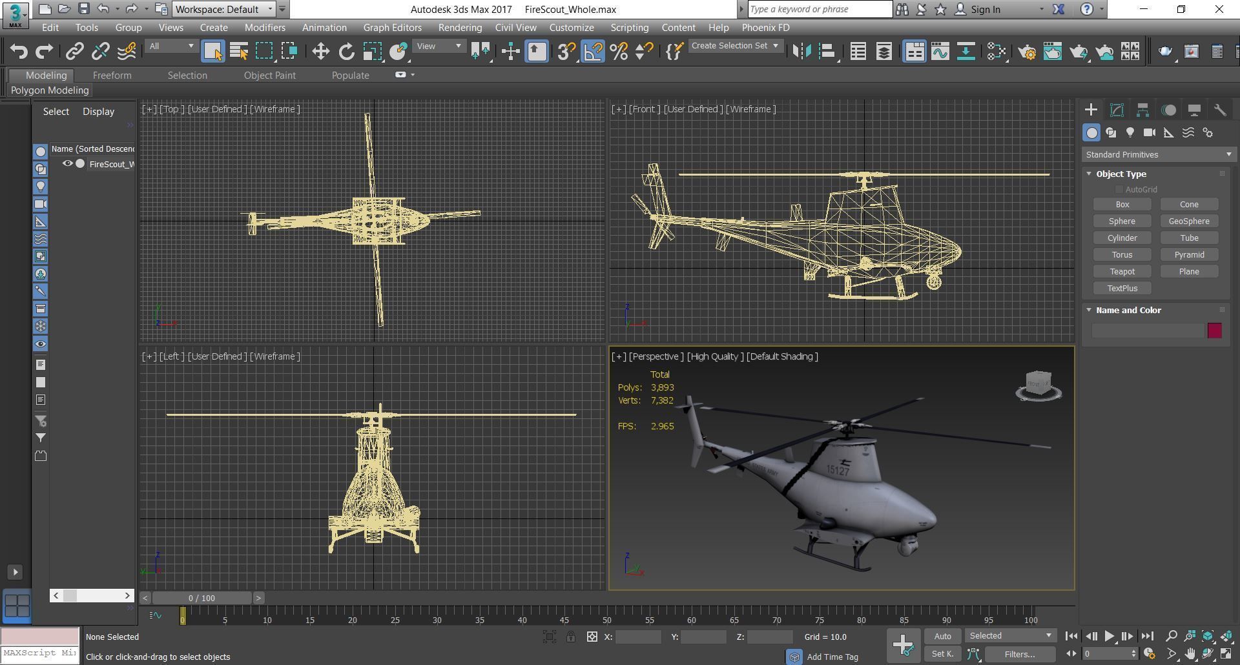Click the Cylinder primitive button
1240x665 pixels.
tap(1122, 238)
